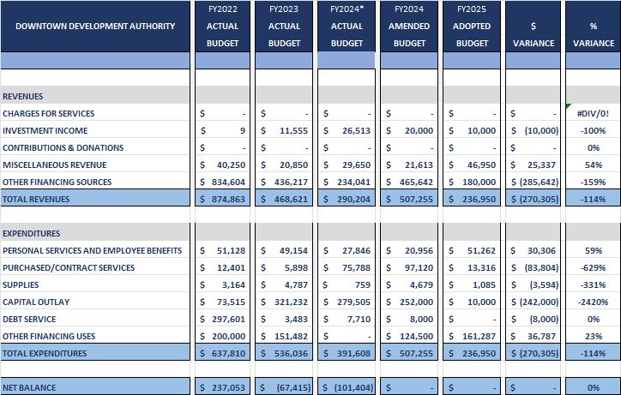The height and width of the screenshot is (395, 621).
Task: Click the OTHER FINANCING SOURCES row label
Action: [57, 182]
